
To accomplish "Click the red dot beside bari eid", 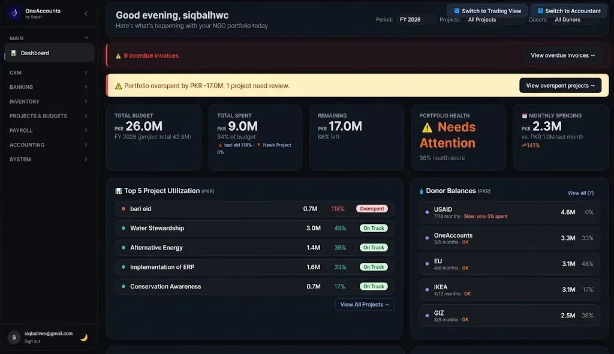I will coord(124,209).
